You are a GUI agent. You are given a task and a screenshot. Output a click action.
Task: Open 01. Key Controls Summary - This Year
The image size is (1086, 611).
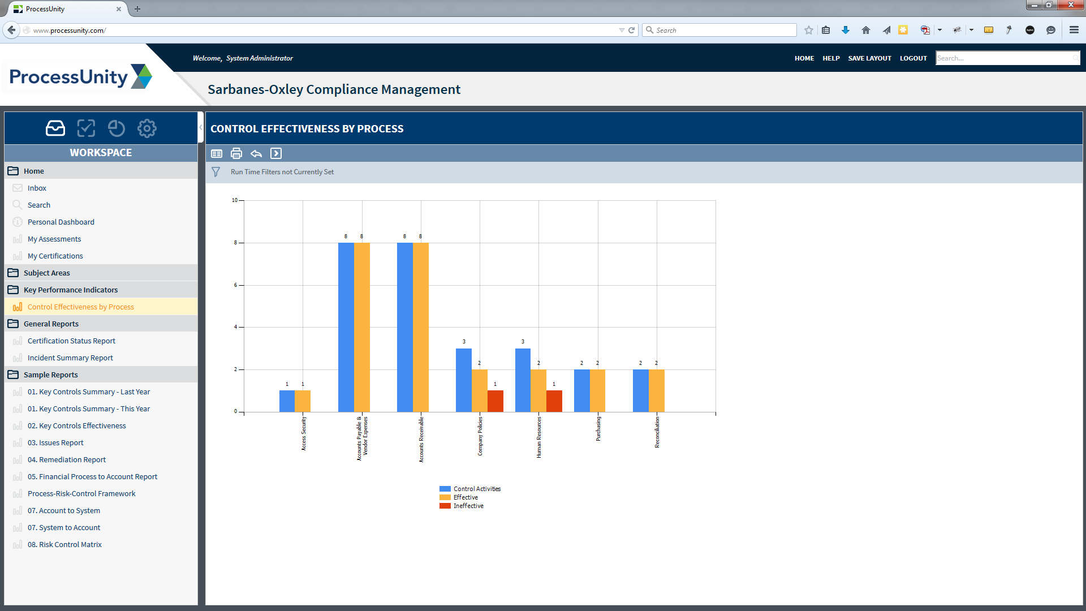[x=89, y=408]
